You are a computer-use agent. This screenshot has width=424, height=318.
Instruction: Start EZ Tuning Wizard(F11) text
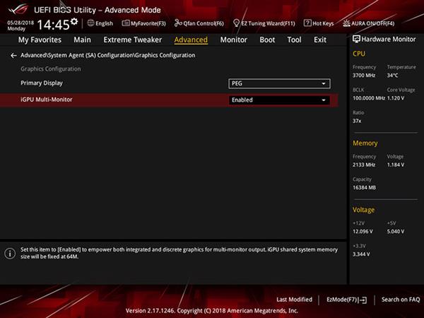pos(269,23)
